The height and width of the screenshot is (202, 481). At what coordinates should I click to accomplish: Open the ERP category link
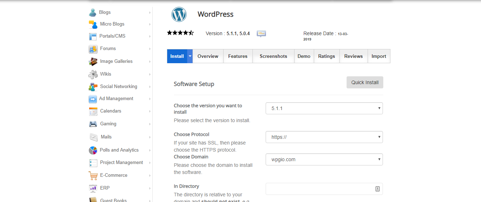tap(105, 188)
